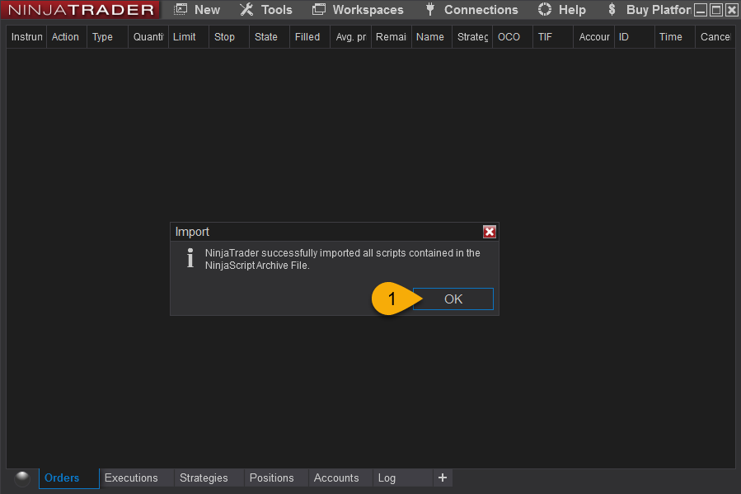Viewport: 741px width, 494px height.
Task: Click OK in the Import dialog
Action: [x=453, y=299]
